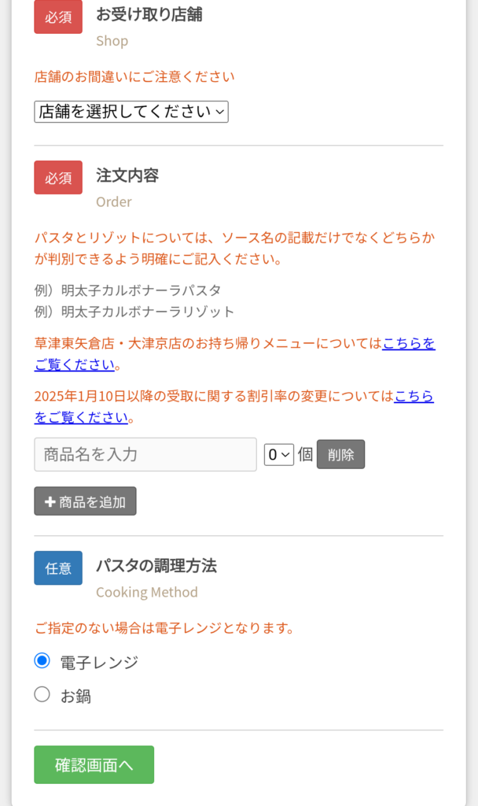Click the red 必須 badge beside お受け取り店舗

[x=58, y=17]
